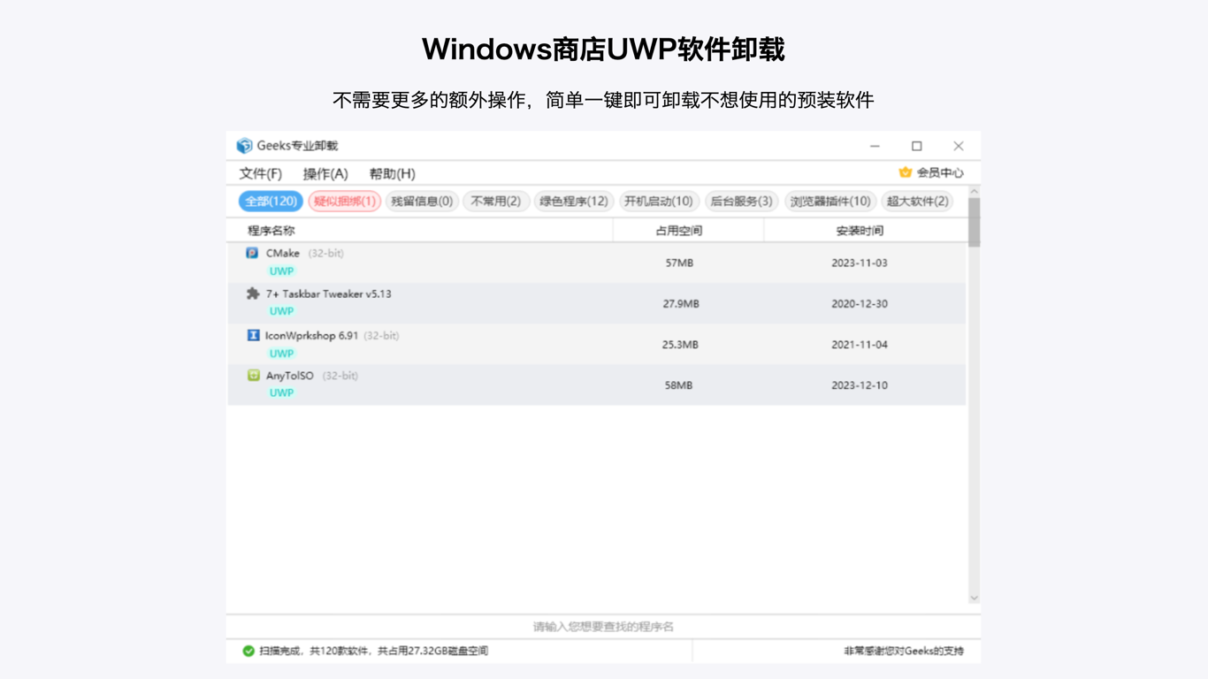The image size is (1208, 679).
Task: Open the 文件(F) menu
Action: 260,173
